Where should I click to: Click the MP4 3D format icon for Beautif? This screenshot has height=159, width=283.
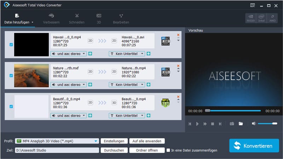point(166,103)
